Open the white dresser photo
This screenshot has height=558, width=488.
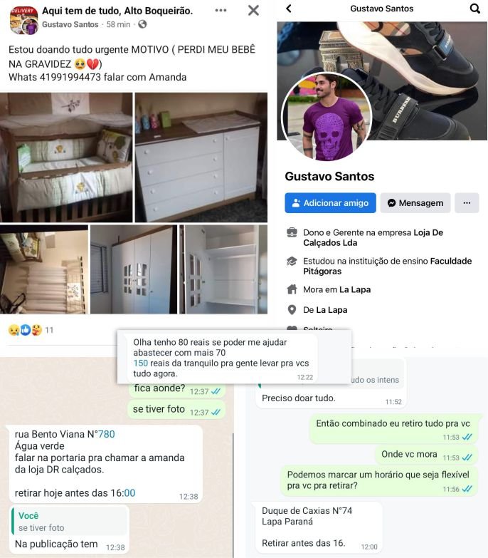pyautogui.click(x=201, y=157)
